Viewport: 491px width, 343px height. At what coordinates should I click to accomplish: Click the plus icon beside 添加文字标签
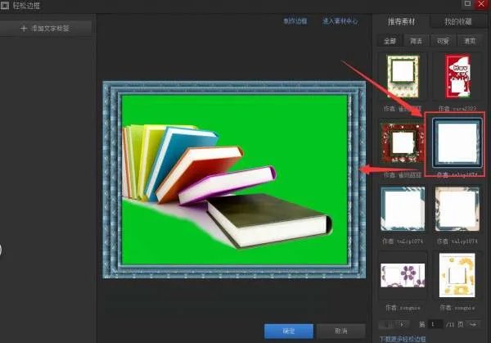click(24, 29)
